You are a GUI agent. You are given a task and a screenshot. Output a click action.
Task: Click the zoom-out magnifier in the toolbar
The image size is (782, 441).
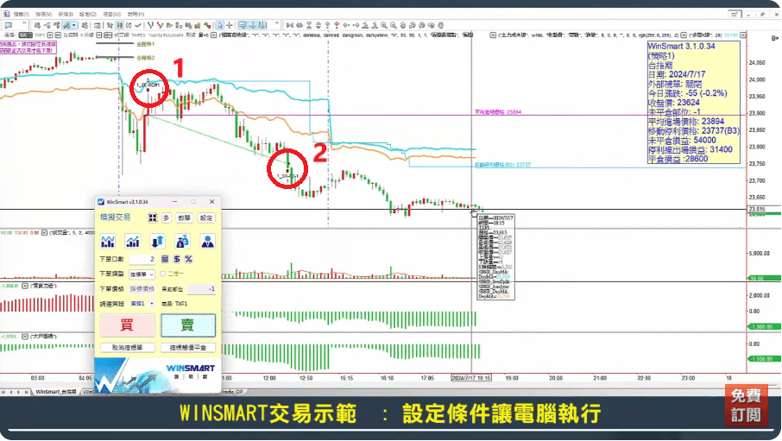click(393, 25)
